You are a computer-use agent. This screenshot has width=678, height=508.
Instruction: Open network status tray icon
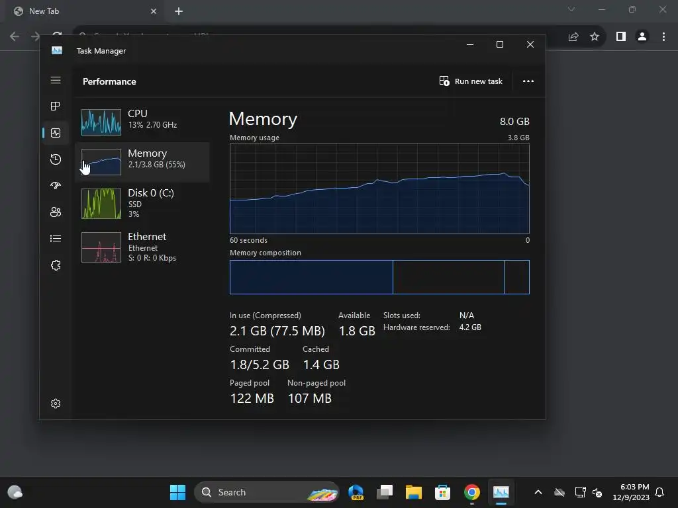(x=580, y=492)
